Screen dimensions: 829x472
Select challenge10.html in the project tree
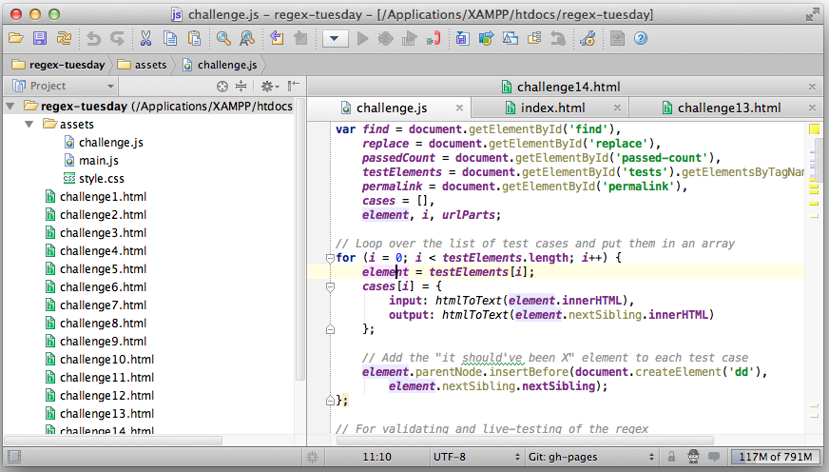tap(100, 360)
